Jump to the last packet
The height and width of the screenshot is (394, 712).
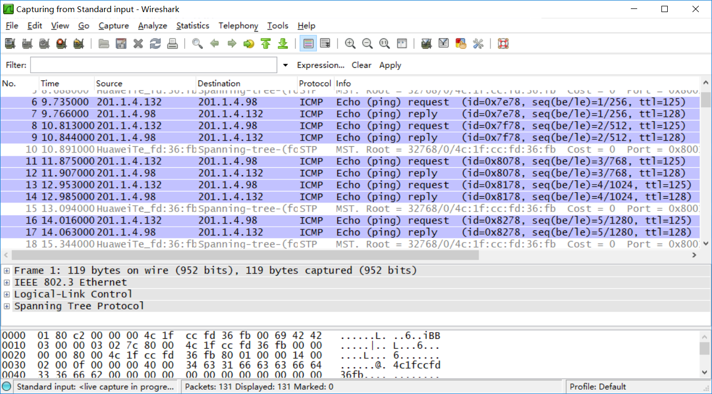tap(283, 44)
